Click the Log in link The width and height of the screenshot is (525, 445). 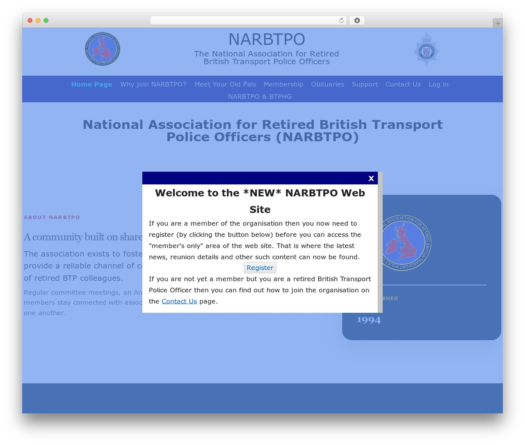point(438,84)
